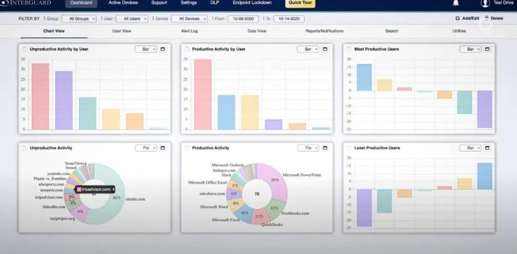Maximize the Productive Activity by User chart
517x254 pixels.
[x=325, y=49]
